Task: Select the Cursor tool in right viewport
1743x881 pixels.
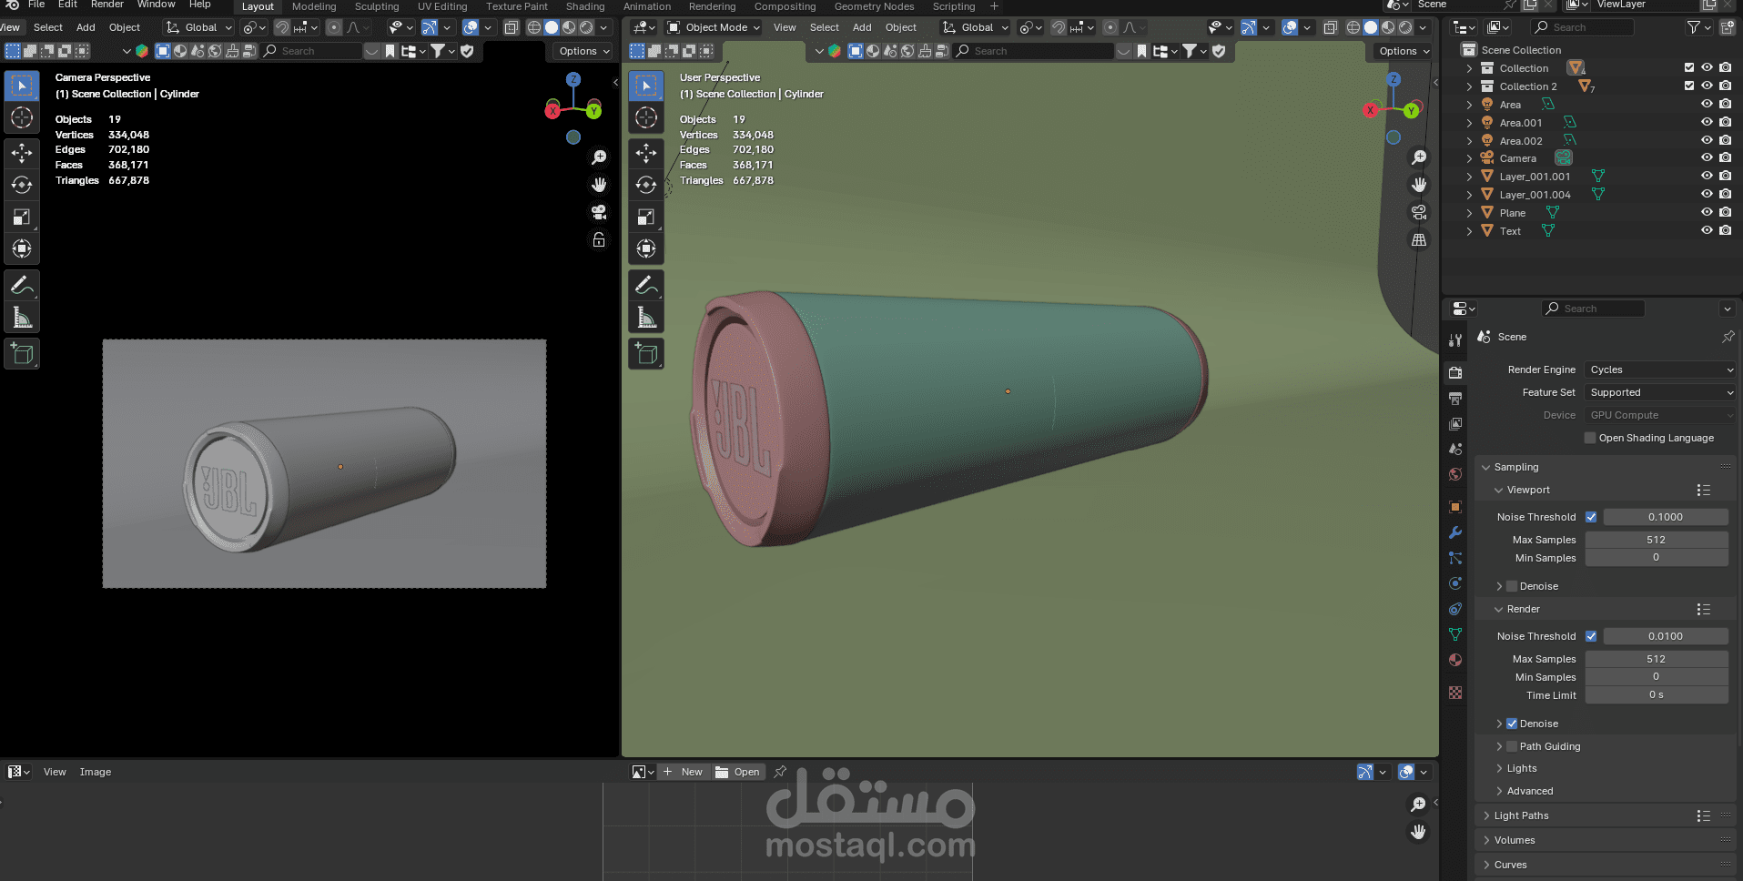Action: 646,117
